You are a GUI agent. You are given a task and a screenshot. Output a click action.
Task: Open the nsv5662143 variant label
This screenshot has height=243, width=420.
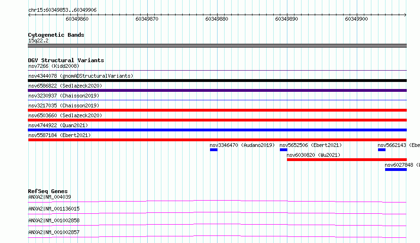coord(399,145)
